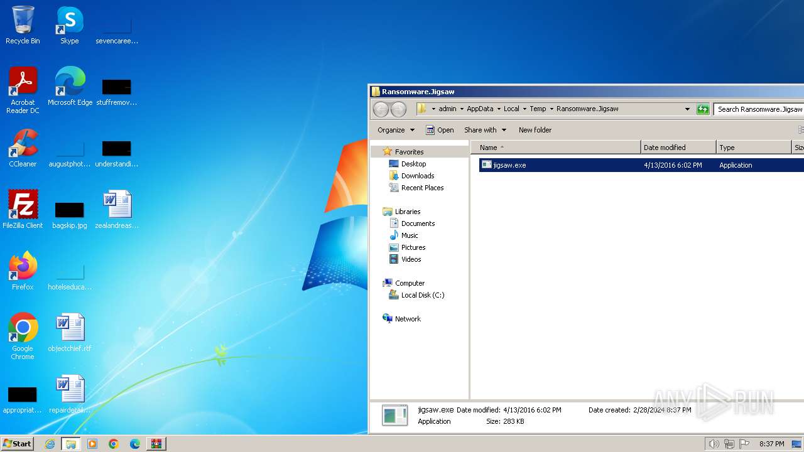Select the augustphot file on desktop

[x=70, y=153]
